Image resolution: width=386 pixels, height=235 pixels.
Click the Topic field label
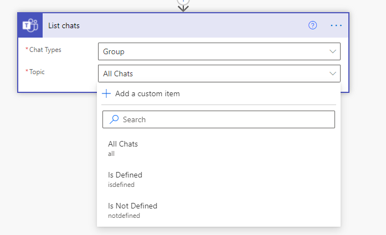point(38,72)
